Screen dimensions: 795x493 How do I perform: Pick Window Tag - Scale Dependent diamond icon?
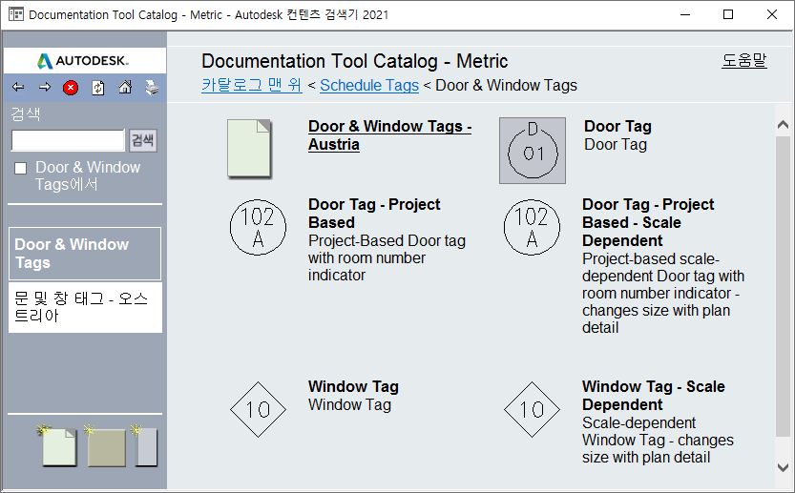(x=532, y=409)
